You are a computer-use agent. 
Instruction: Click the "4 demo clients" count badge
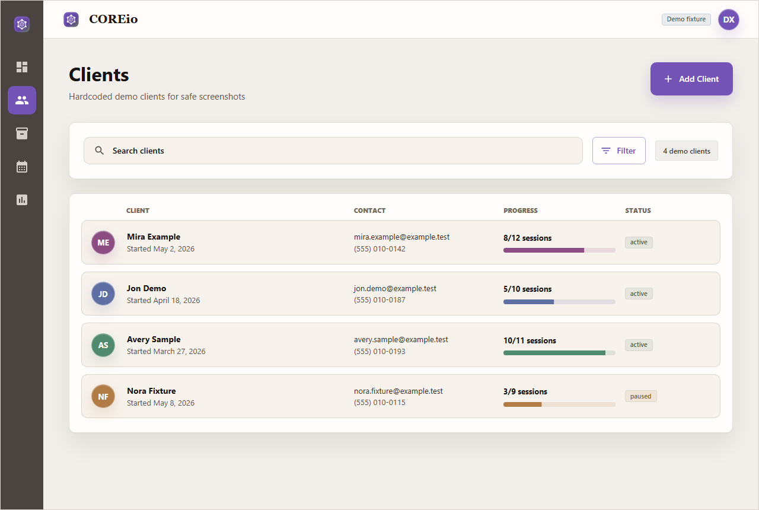click(x=687, y=151)
